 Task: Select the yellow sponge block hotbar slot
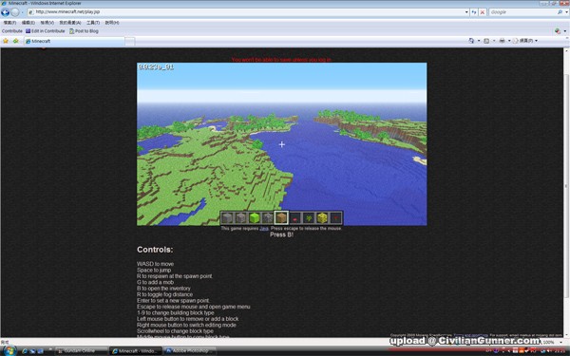(322, 218)
